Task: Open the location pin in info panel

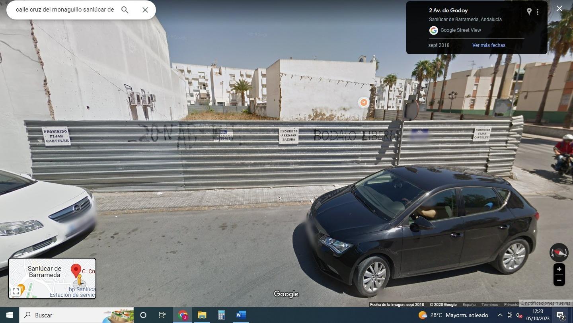Action: click(529, 12)
